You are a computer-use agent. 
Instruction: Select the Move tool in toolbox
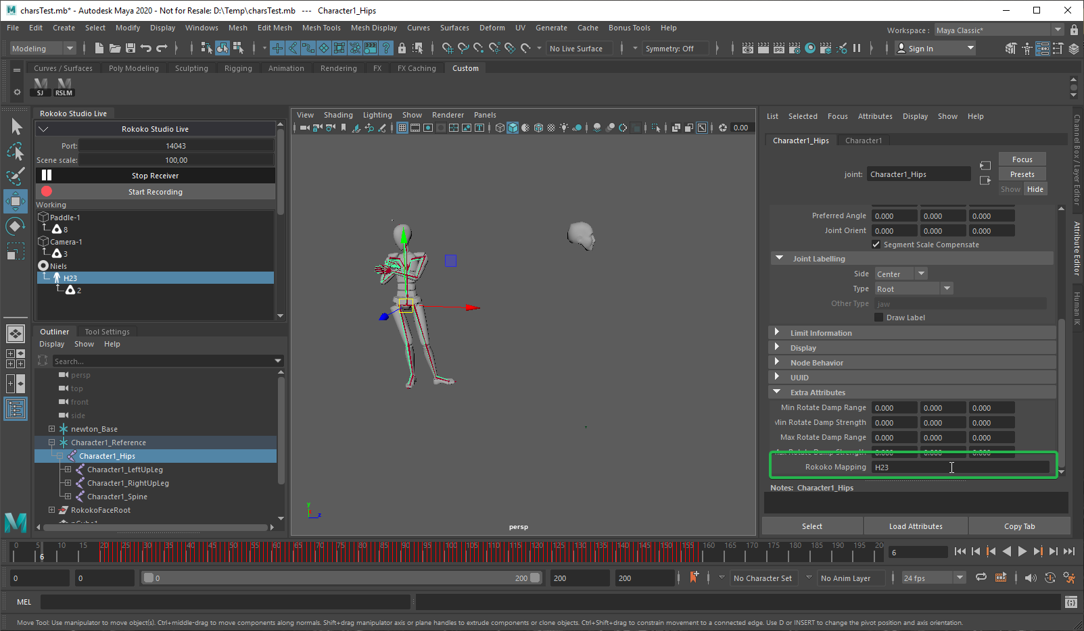[16, 201]
